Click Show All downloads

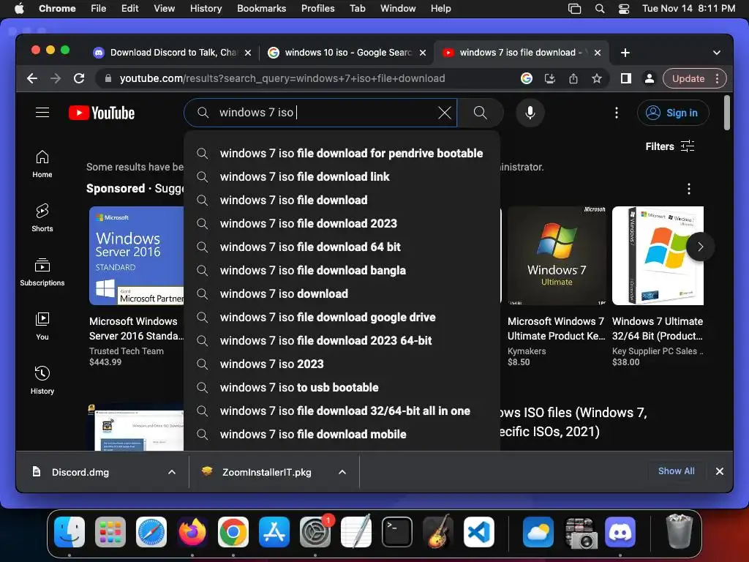[x=676, y=471]
